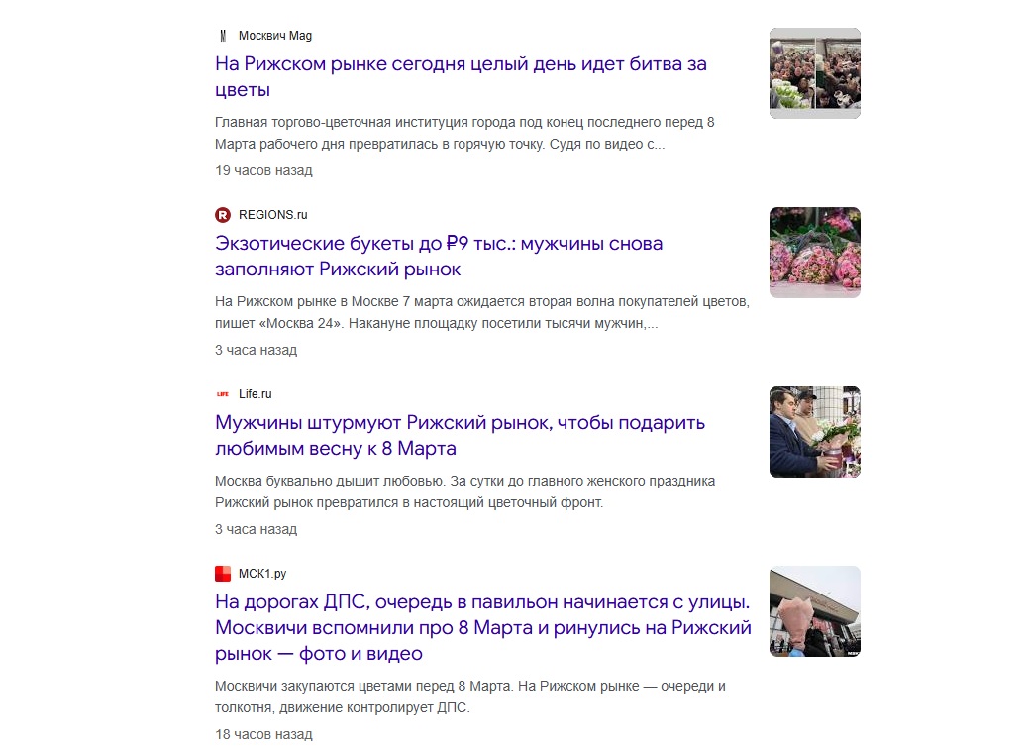Click the 18 часов назад timestamp
The width and height of the screenshot is (1030, 756).
pyautogui.click(x=263, y=735)
